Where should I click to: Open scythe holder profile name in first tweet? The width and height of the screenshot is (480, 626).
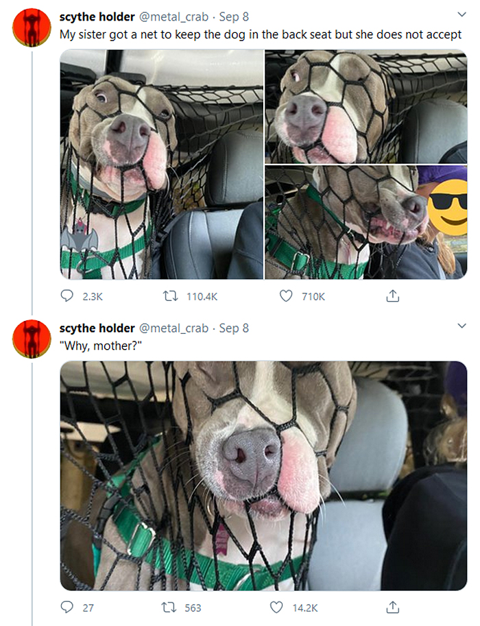pos(97,16)
